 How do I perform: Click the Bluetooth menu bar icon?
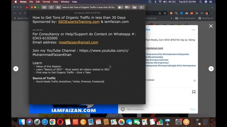coord(155,2)
